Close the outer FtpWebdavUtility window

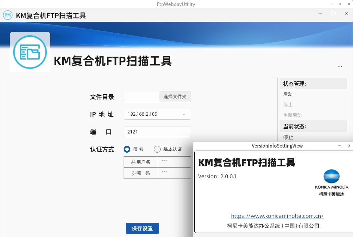pyautogui.click(x=349, y=4)
